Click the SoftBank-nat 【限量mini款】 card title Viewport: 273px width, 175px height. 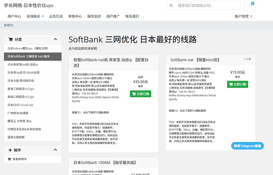pyautogui.click(x=195, y=60)
